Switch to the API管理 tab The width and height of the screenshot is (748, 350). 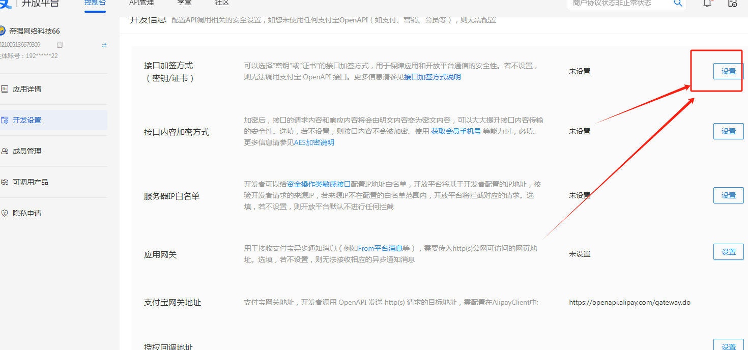(x=141, y=3)
